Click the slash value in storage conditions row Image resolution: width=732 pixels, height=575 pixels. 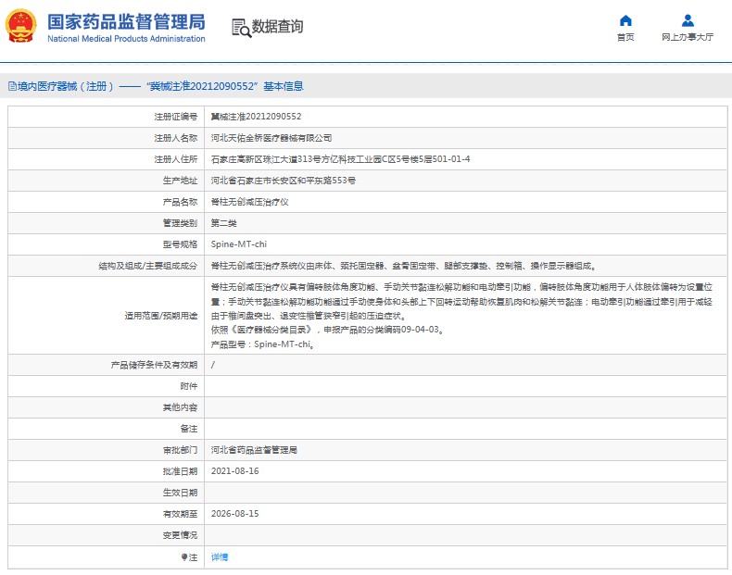click(x=213, y=365)
